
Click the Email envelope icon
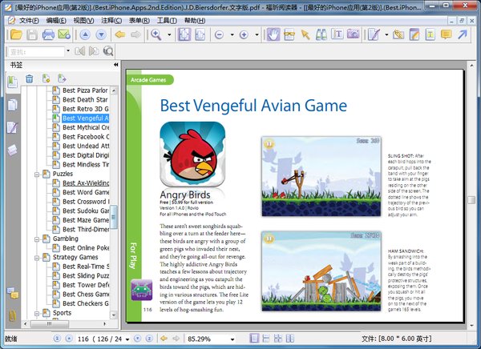(x=64, y=34)
